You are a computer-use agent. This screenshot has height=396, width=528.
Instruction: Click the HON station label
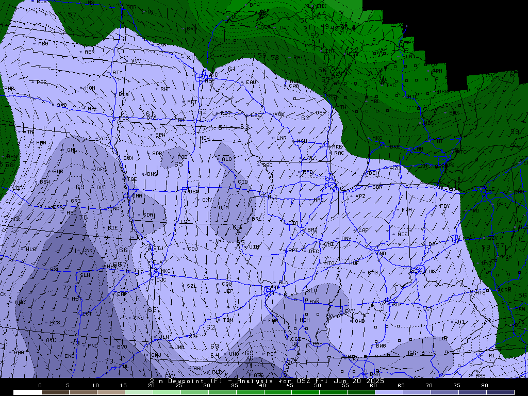tap(90, 88)
